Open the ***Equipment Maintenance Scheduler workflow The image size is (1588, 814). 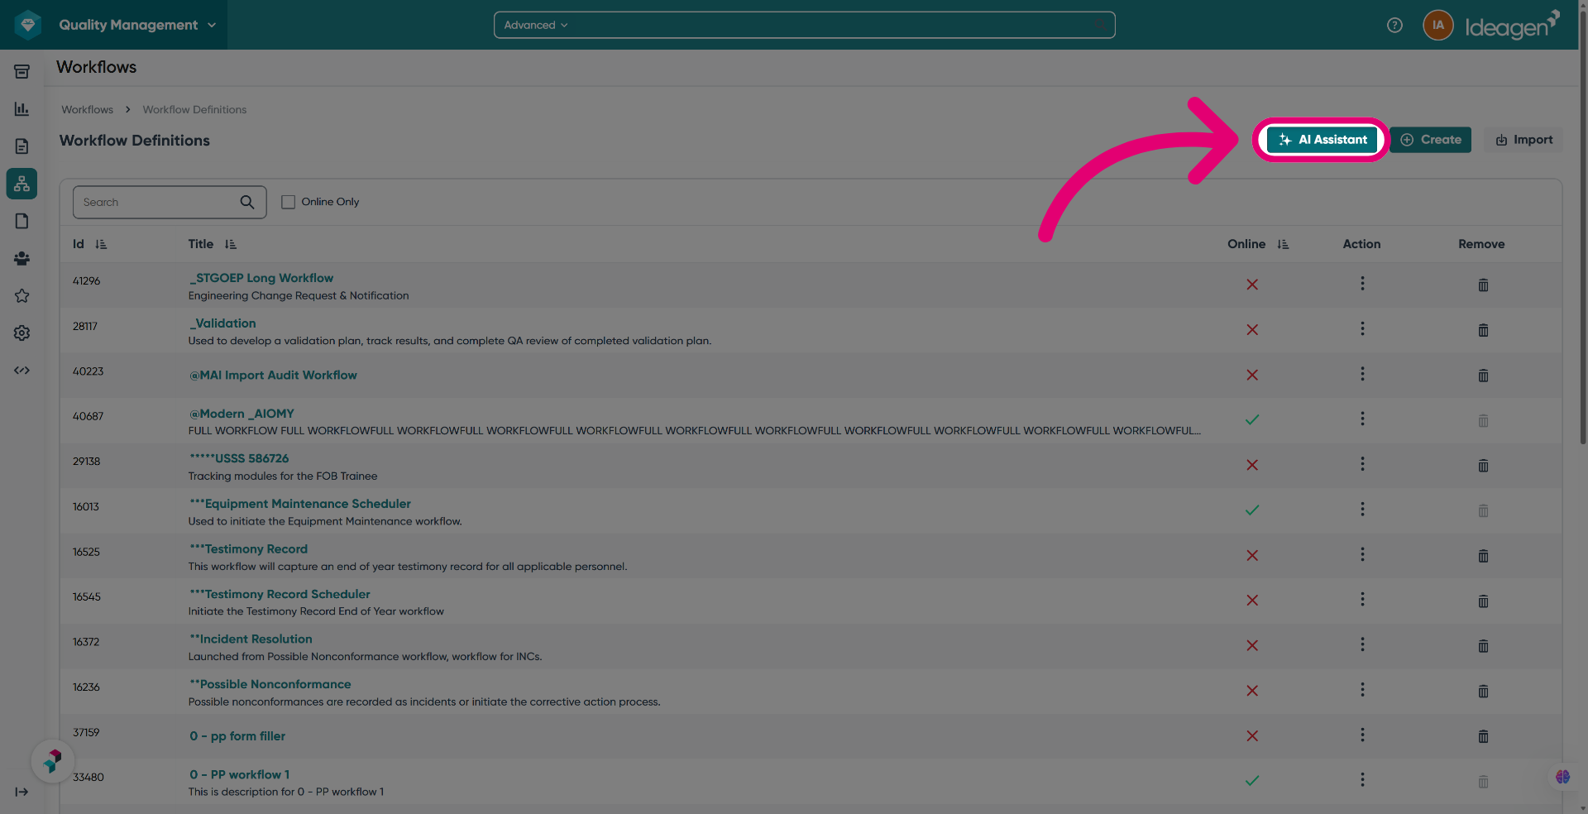tap(300, 504)
